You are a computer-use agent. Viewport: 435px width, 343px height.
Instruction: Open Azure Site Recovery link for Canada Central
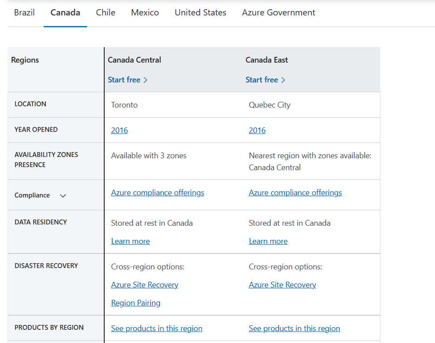click(144, 285)
